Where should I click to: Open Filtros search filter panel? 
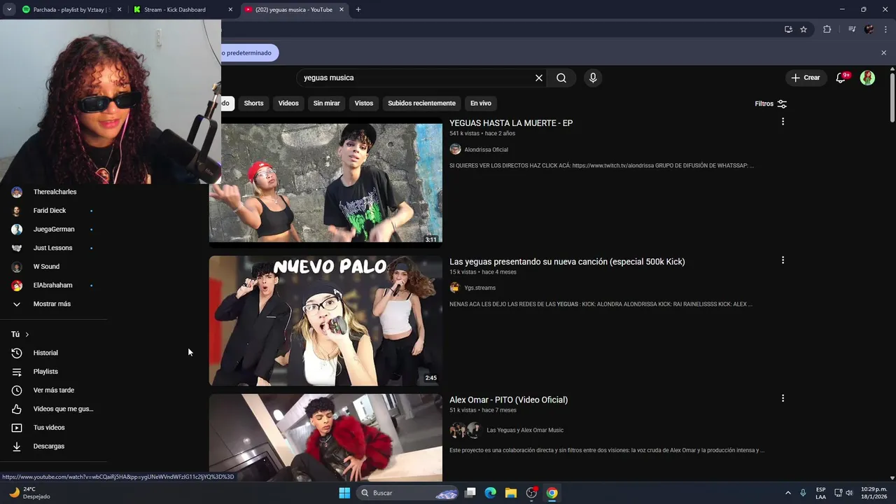point(771,104)
